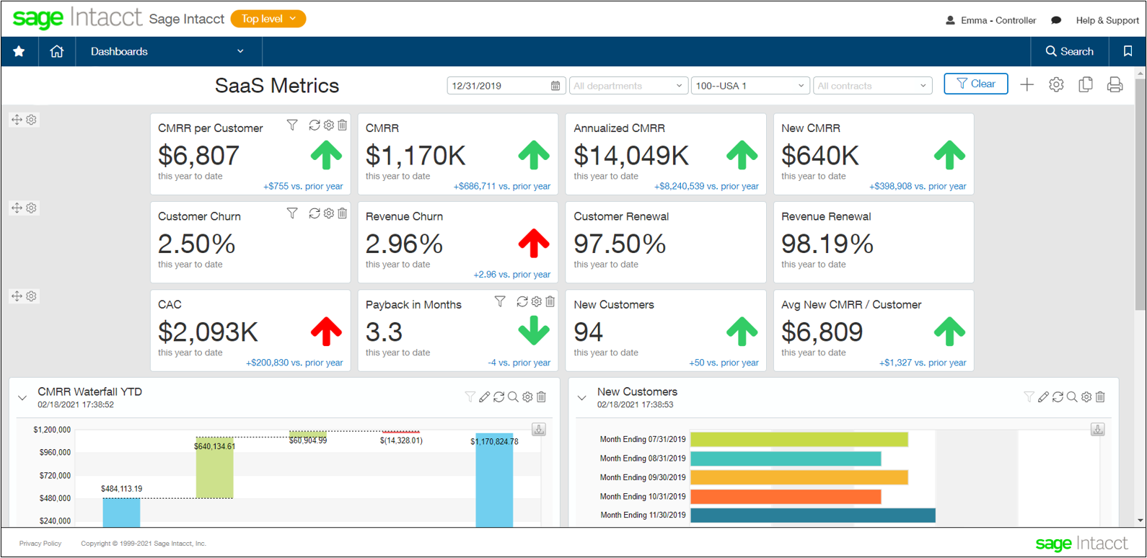The height and width of the screenshot is (558, 1147).
Task: Open the Privacy Policy link
Action: click(40, 544)
